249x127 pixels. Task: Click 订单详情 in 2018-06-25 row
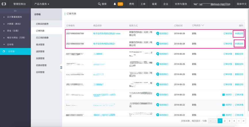pyautogui.click(x=228, y=84)
